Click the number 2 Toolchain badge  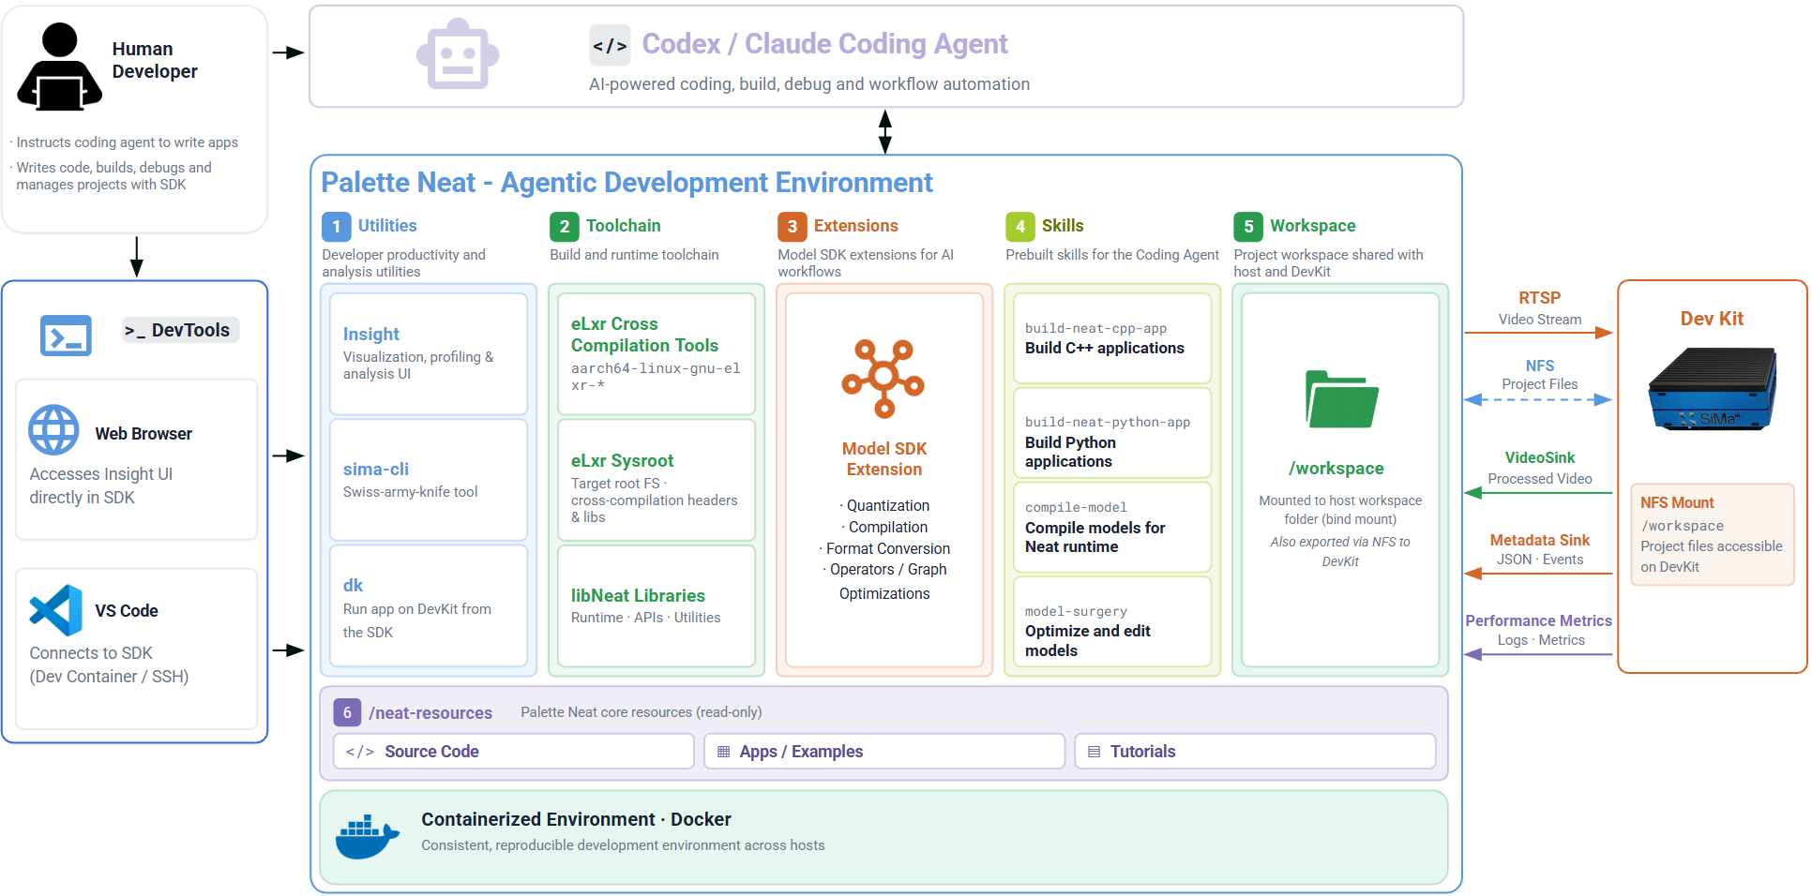564,227
